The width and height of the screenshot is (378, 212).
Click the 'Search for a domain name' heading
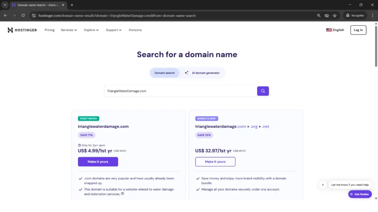click(187, 54)
